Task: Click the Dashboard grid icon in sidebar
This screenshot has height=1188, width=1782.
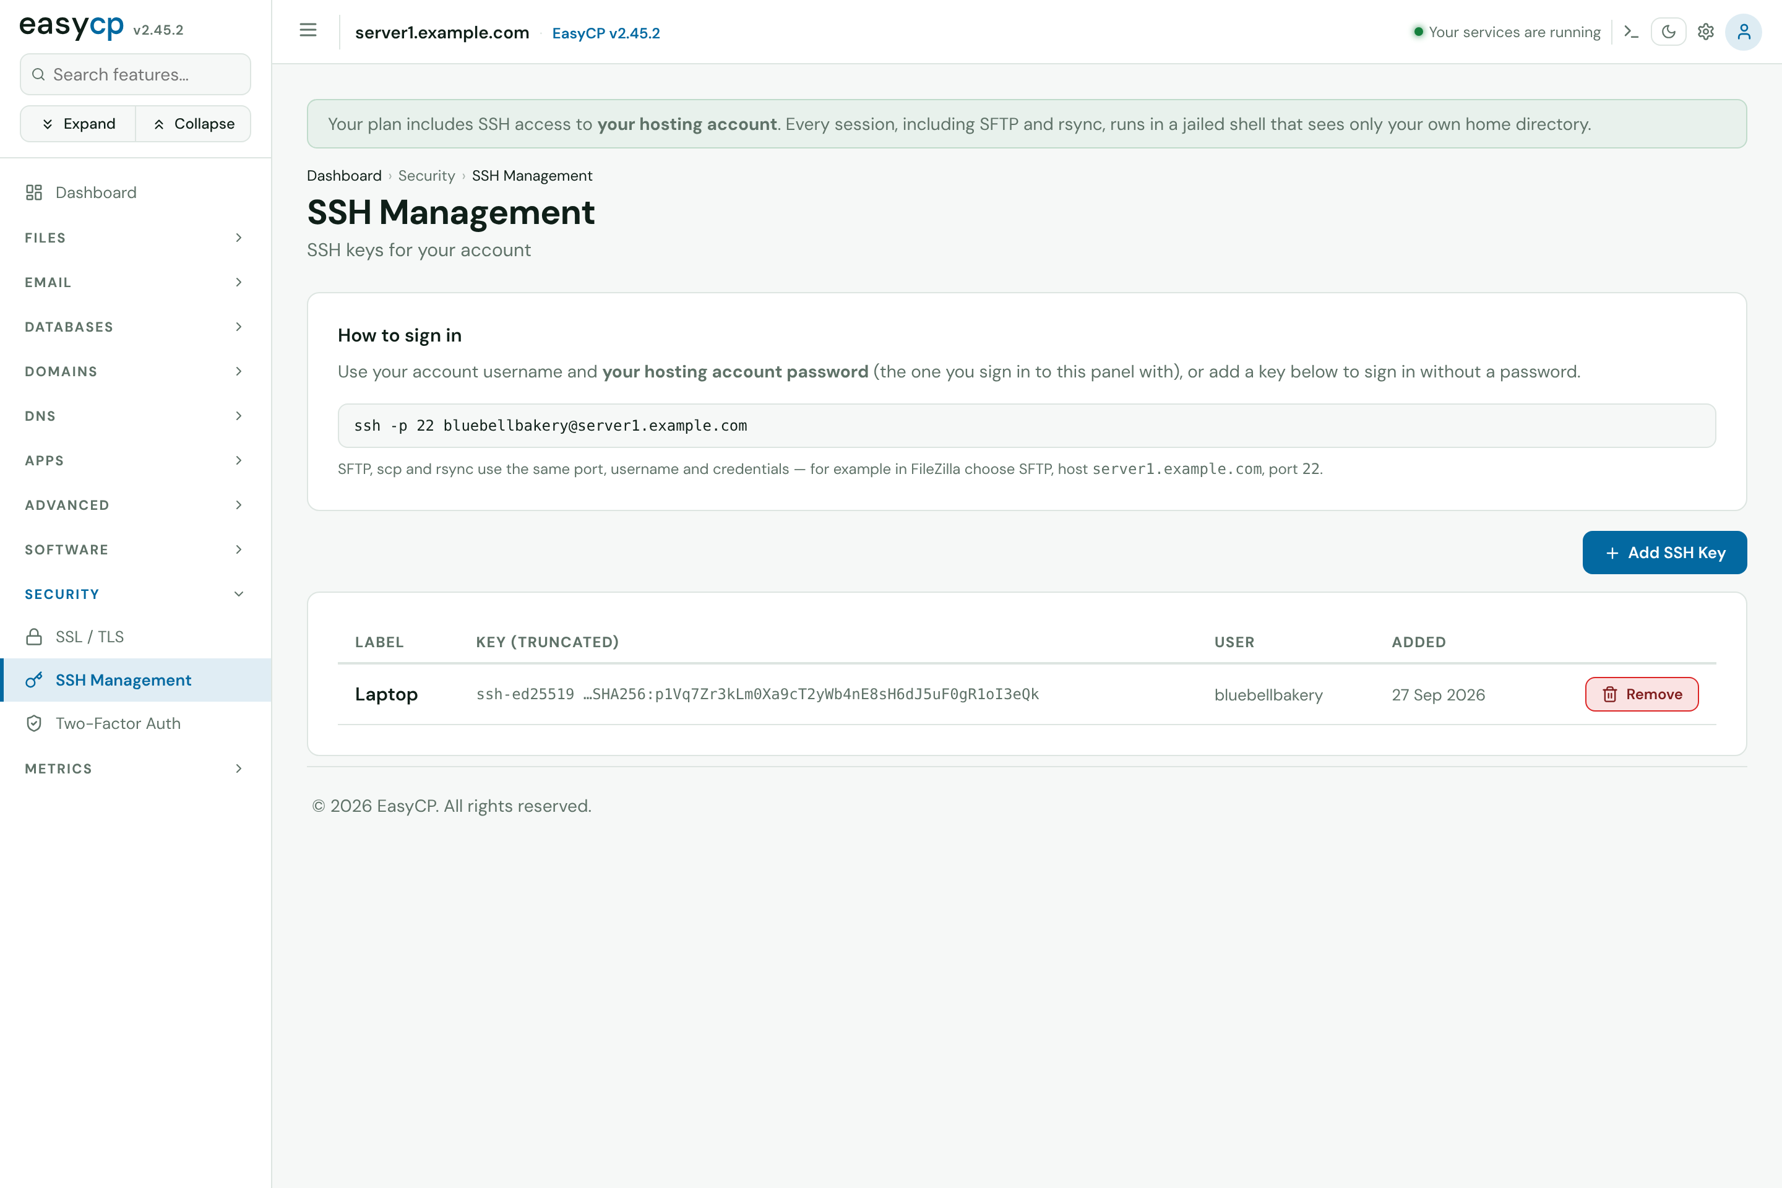Action: pos(34,192)
